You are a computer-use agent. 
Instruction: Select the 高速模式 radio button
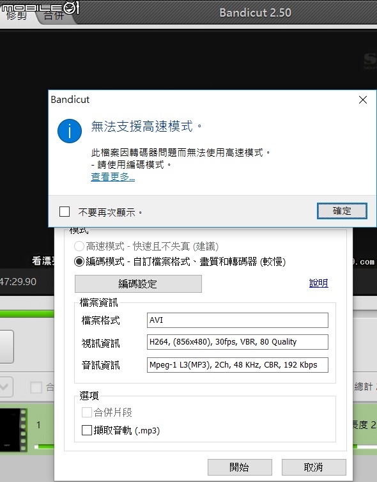pyautogui.click(x=79, y=246)
